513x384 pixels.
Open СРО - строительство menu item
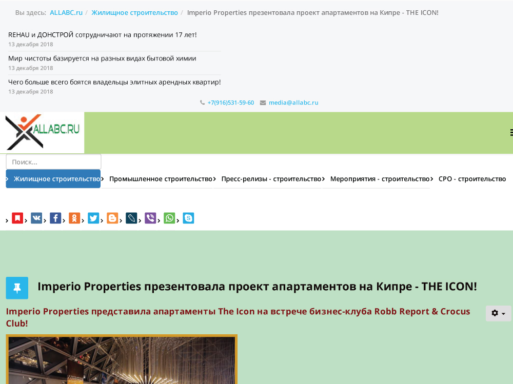(x=472, y=179)
